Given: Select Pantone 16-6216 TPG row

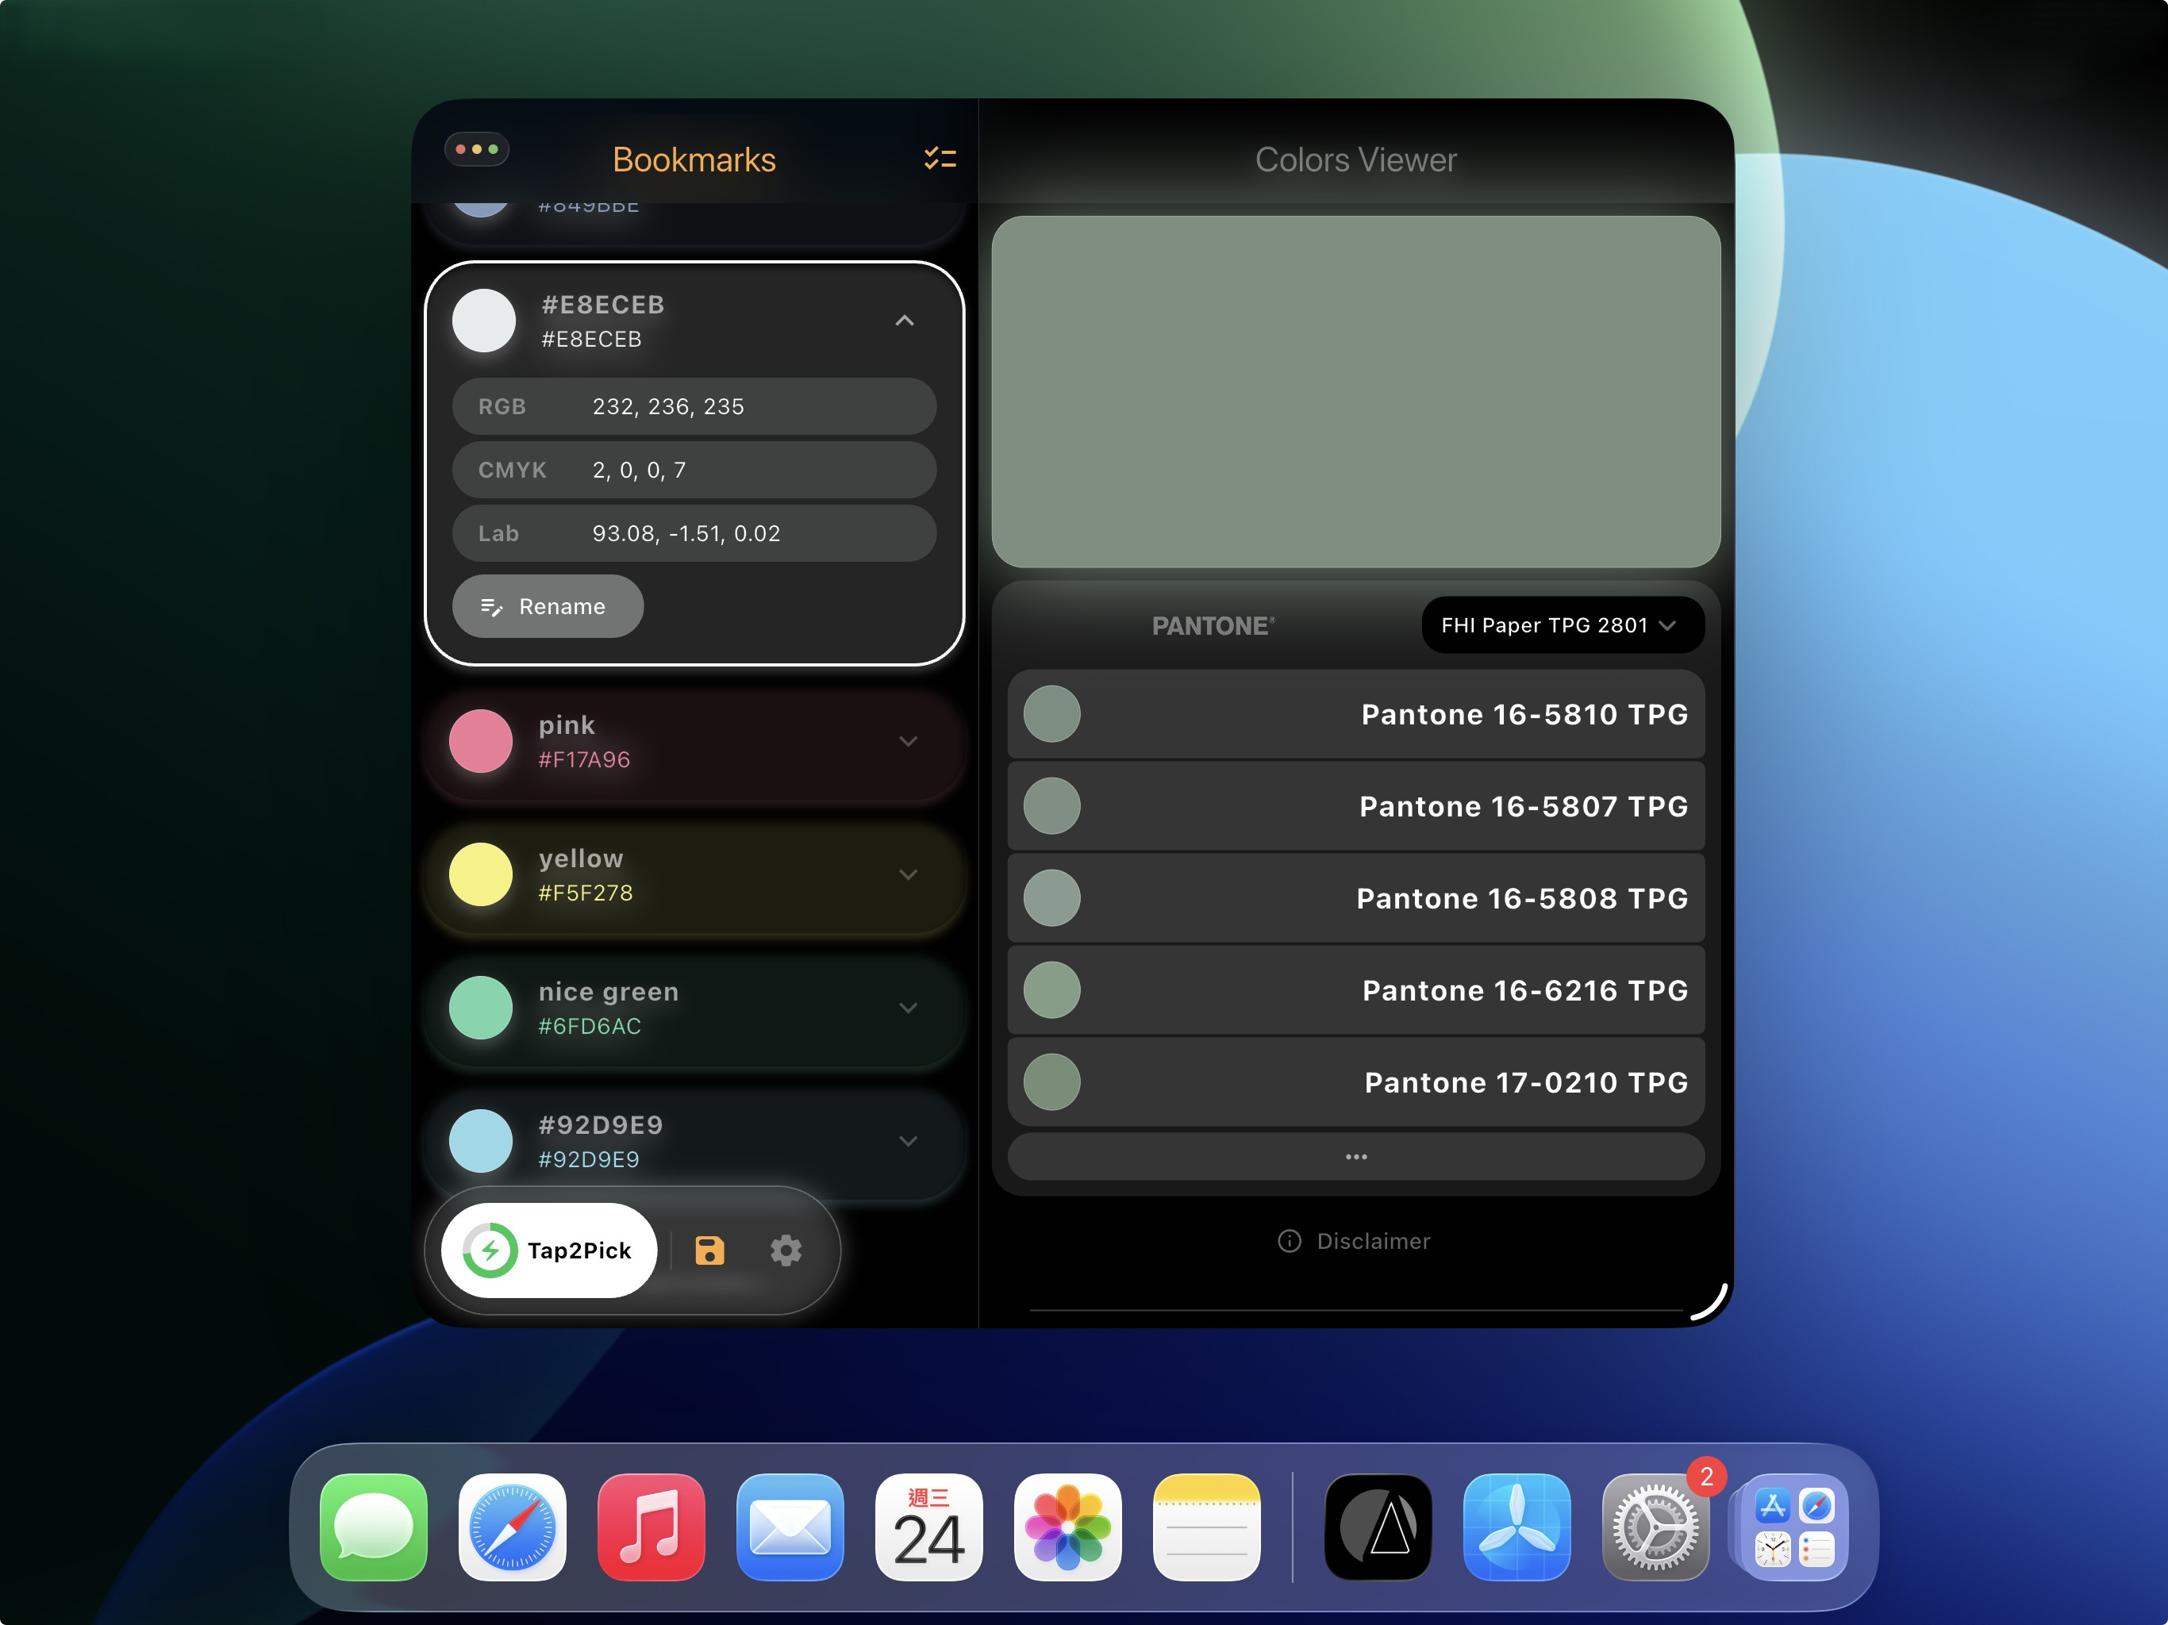Looking at the screenshot, I should point(1356,990).
